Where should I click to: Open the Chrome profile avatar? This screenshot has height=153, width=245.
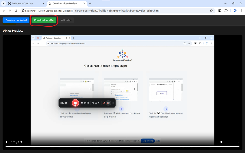[x=235, y=10]
